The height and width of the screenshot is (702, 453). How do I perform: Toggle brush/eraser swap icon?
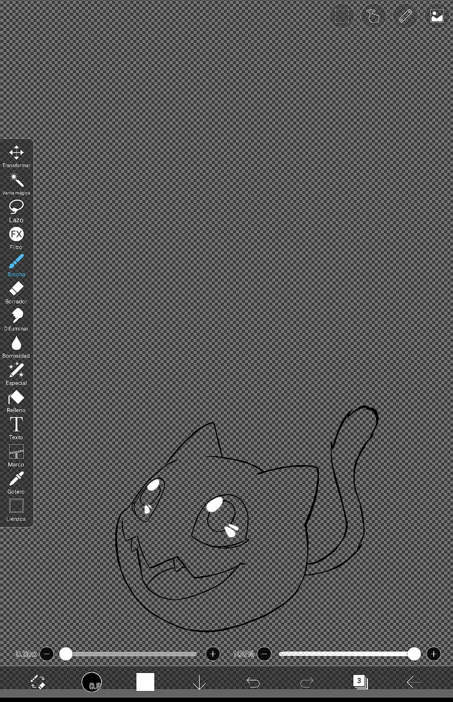pyautogui.click(x=38, y=682)
